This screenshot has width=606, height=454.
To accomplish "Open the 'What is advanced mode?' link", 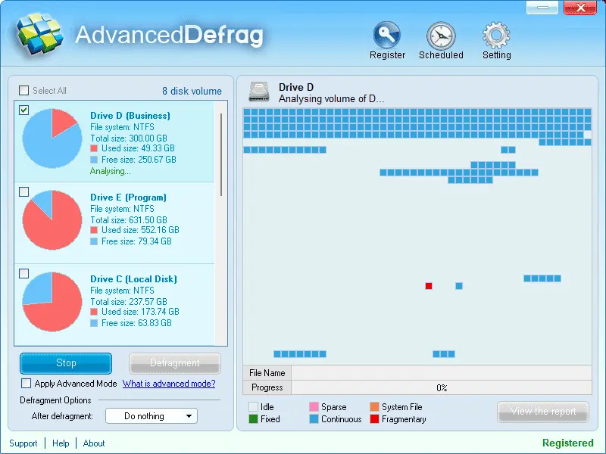I will pyautogui.click(x=169, y=384).
